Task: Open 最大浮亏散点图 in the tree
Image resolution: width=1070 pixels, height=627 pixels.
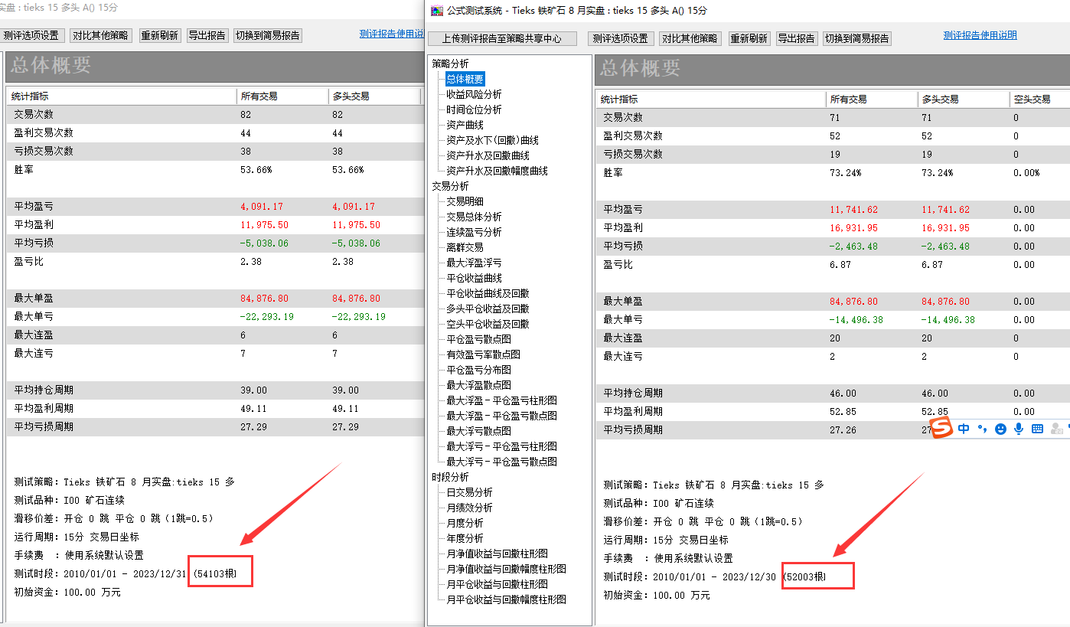Action: coord(479,431)
